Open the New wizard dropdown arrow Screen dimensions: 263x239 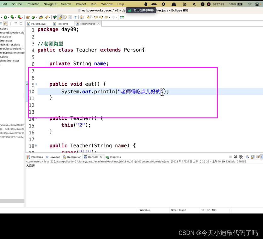[2, 17]
